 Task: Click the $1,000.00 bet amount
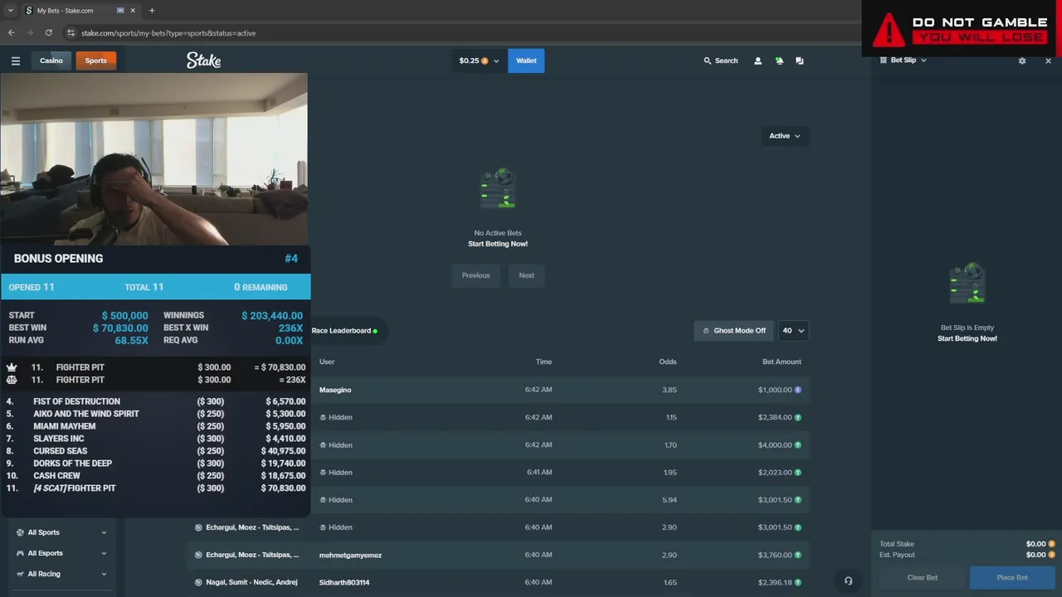click(775, 390)
